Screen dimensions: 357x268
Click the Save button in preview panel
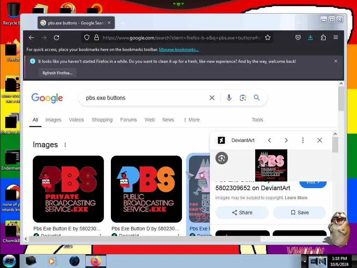(299, 213)
